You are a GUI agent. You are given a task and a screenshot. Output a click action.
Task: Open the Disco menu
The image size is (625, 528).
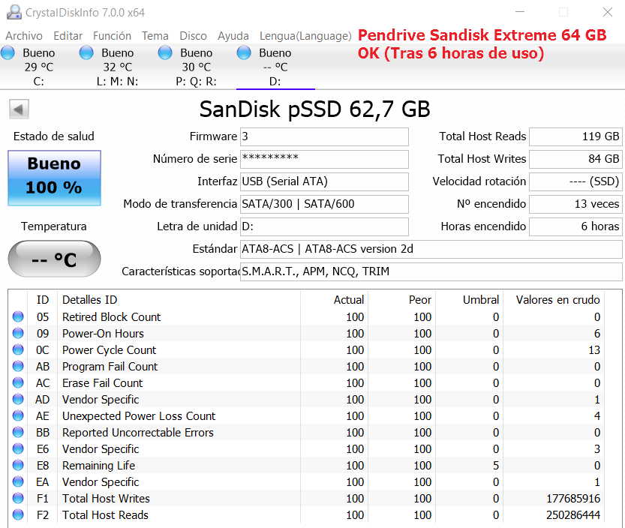pos(194,36)
